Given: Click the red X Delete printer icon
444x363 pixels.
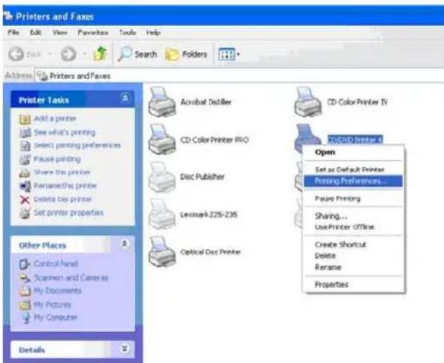Looking at the screenshot, I should pyautogui.click(x=25, y=200).
